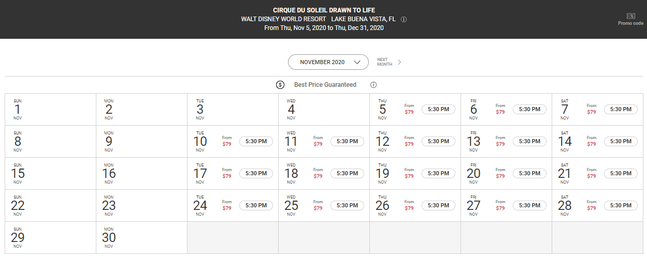The height and width of the screenshot is (258, 647).
Task: Pick 5:30 PM show on Saturday Nov 28
Action: tap(621, 205)
